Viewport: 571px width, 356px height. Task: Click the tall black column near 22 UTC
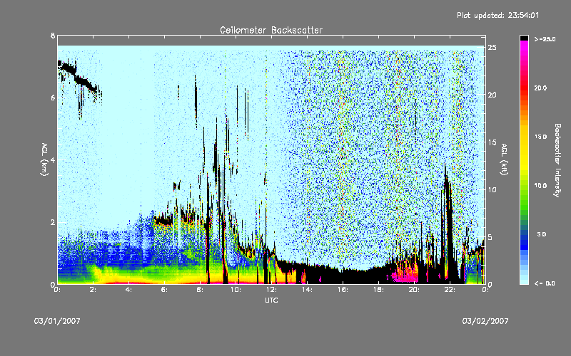[x=448, y=225]
